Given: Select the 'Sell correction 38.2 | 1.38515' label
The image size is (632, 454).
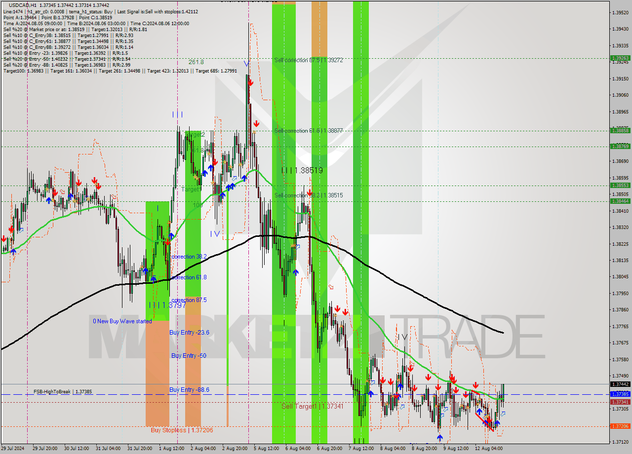Looking at the screenshot, I should coord(309,195).
